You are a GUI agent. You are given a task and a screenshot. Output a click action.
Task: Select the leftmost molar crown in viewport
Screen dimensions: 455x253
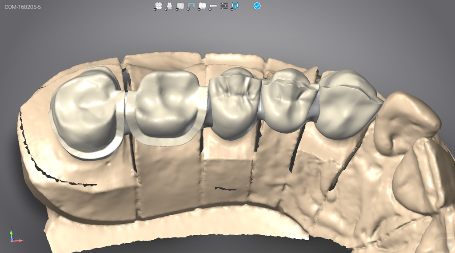[x=87, y=113]
